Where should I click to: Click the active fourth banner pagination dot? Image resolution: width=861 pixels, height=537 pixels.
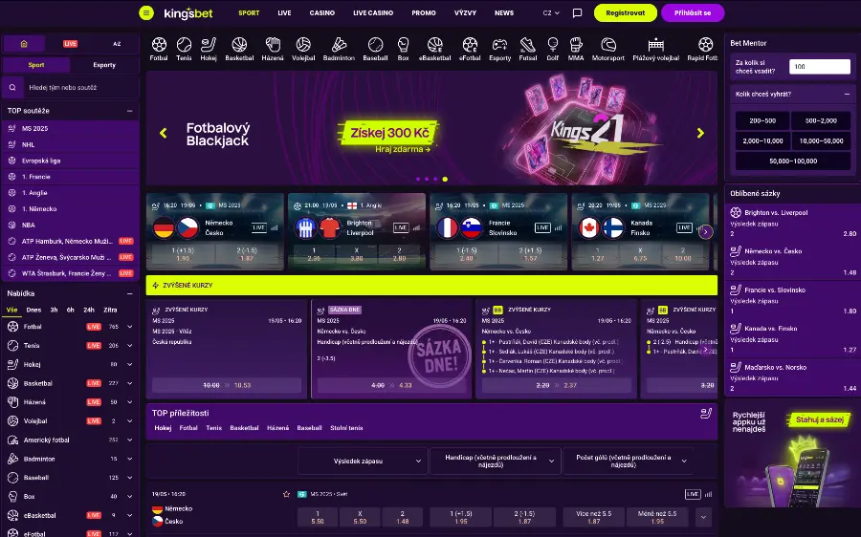pyautogui.click(x=445, y=179)
